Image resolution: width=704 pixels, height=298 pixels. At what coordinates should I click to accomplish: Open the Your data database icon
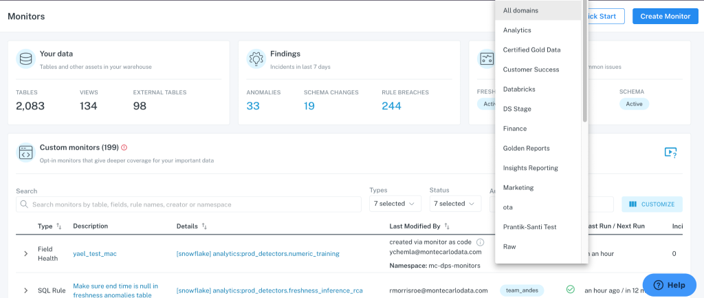(25, 59)
